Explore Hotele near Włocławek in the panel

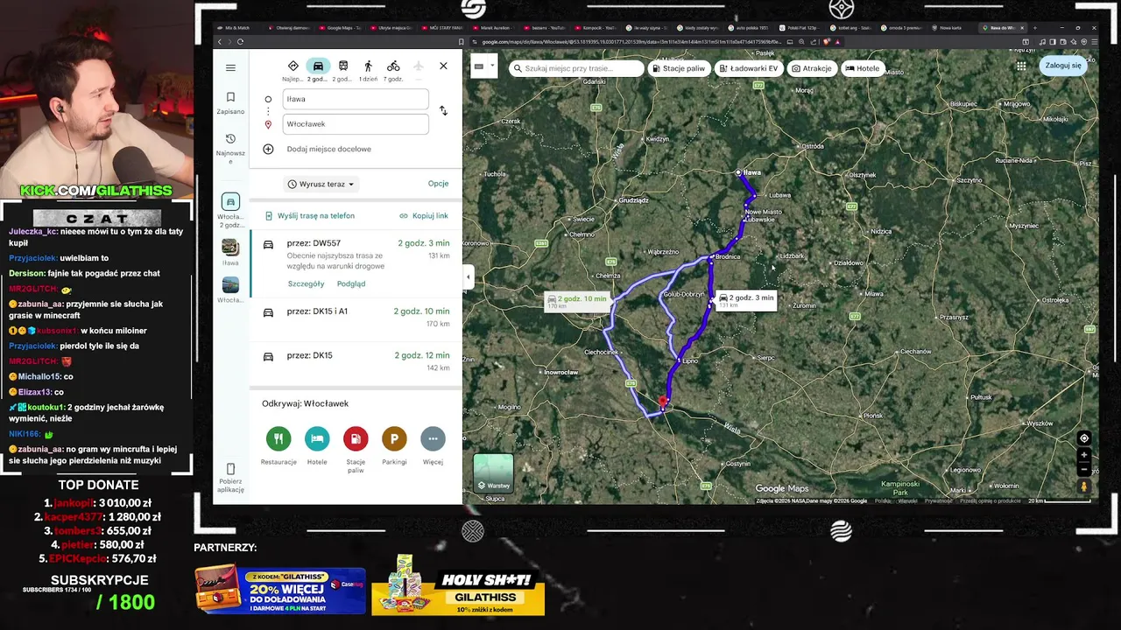click(317, 446)
